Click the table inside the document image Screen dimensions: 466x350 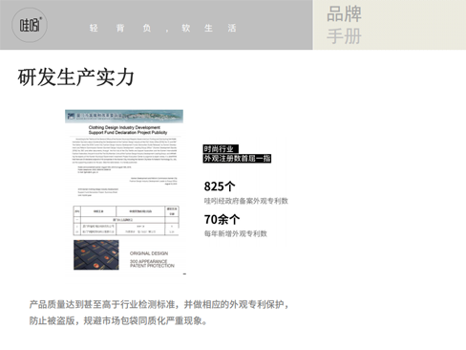(x=126, y=220)
